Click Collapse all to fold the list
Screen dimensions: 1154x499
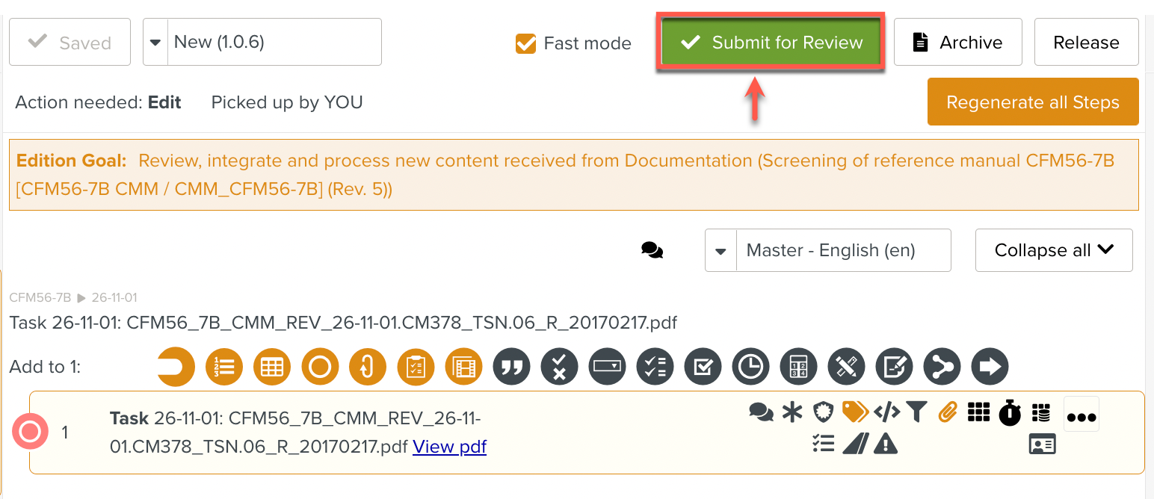(1054, 250)
